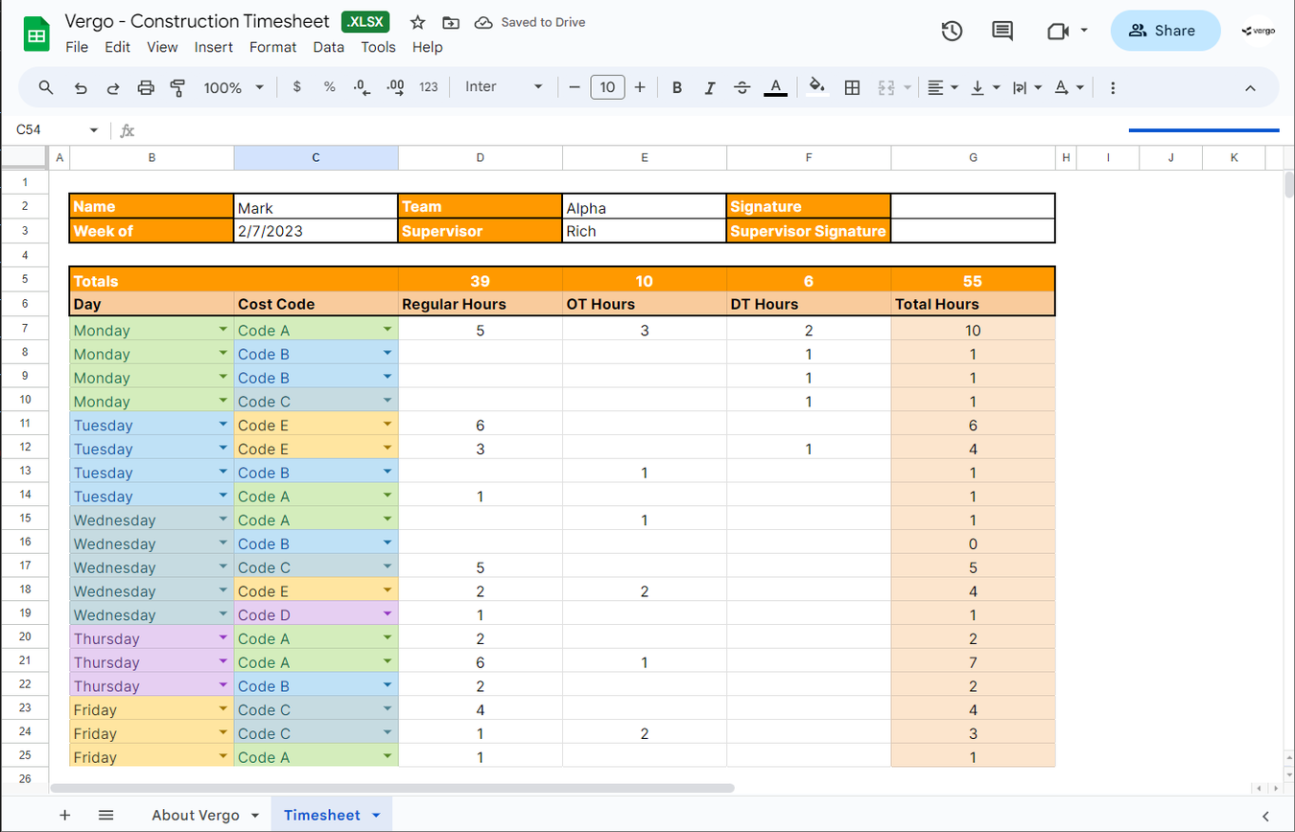Select the paint format roller tool

[177, 87]
